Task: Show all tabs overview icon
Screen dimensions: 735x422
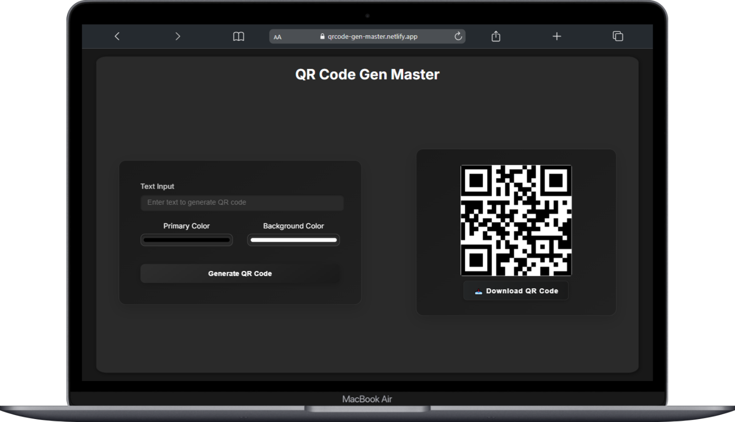Action: [x=618, y=36]
